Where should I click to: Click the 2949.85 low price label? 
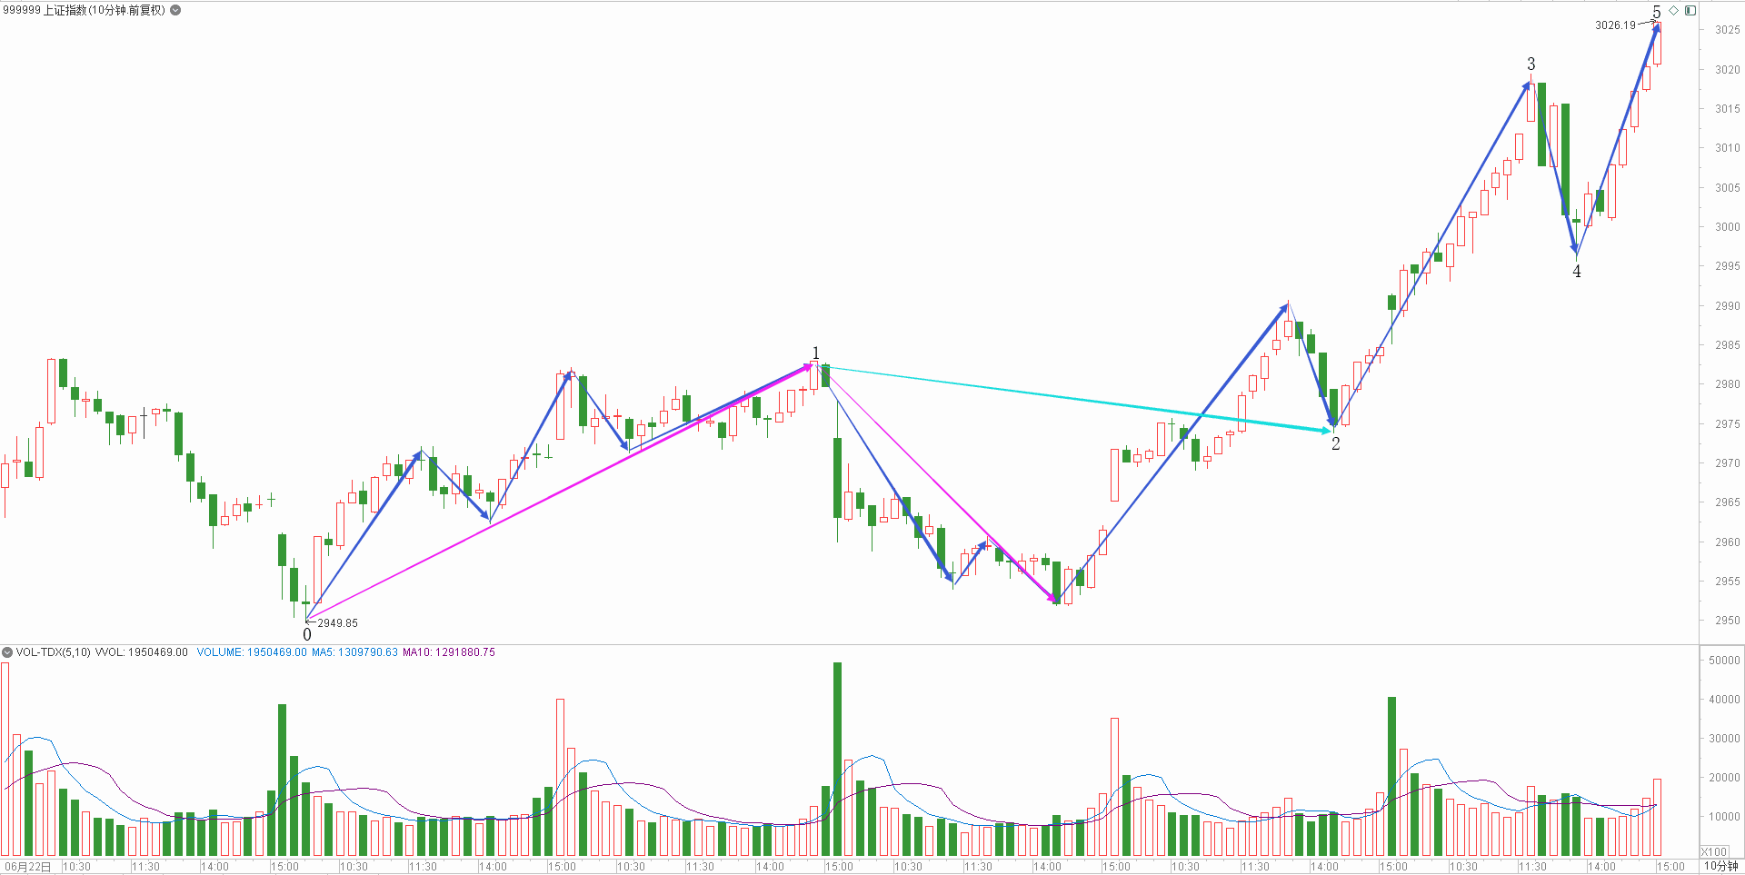(337, 623)
